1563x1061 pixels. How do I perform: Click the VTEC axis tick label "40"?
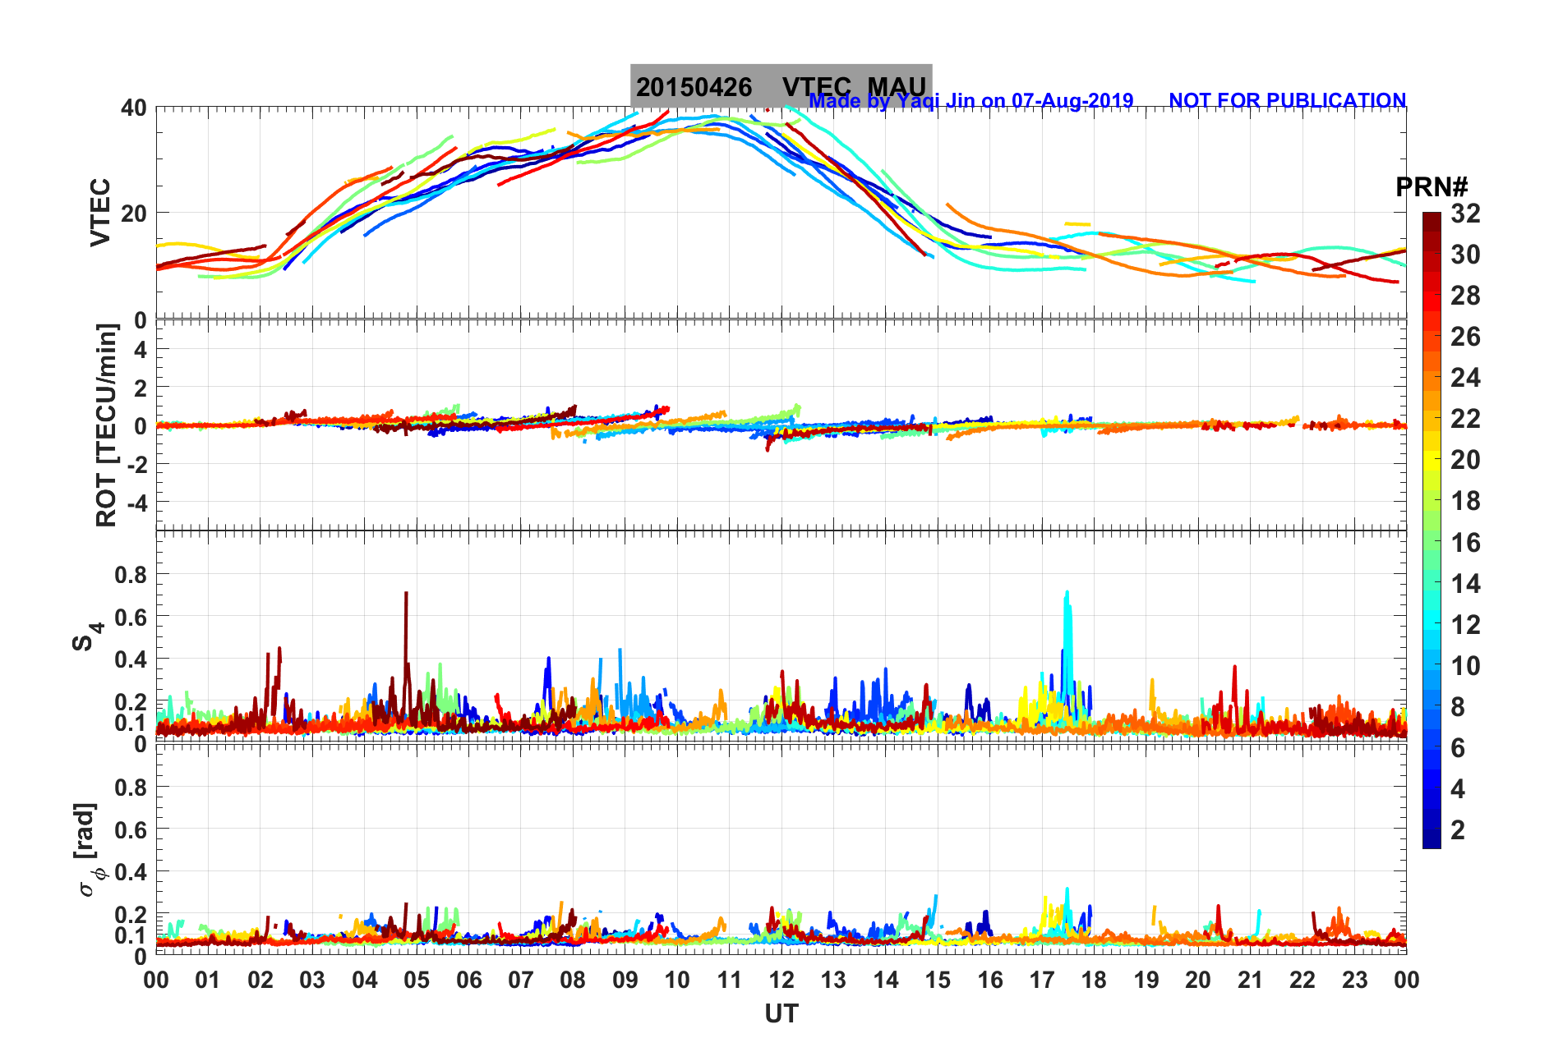(134, 108)
